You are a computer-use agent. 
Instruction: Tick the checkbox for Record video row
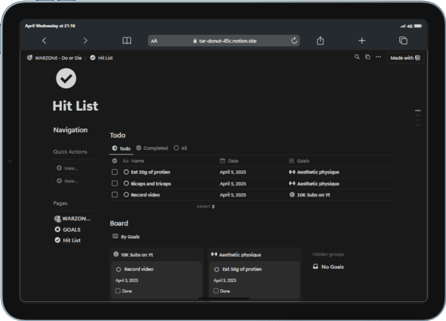(115, 195)
